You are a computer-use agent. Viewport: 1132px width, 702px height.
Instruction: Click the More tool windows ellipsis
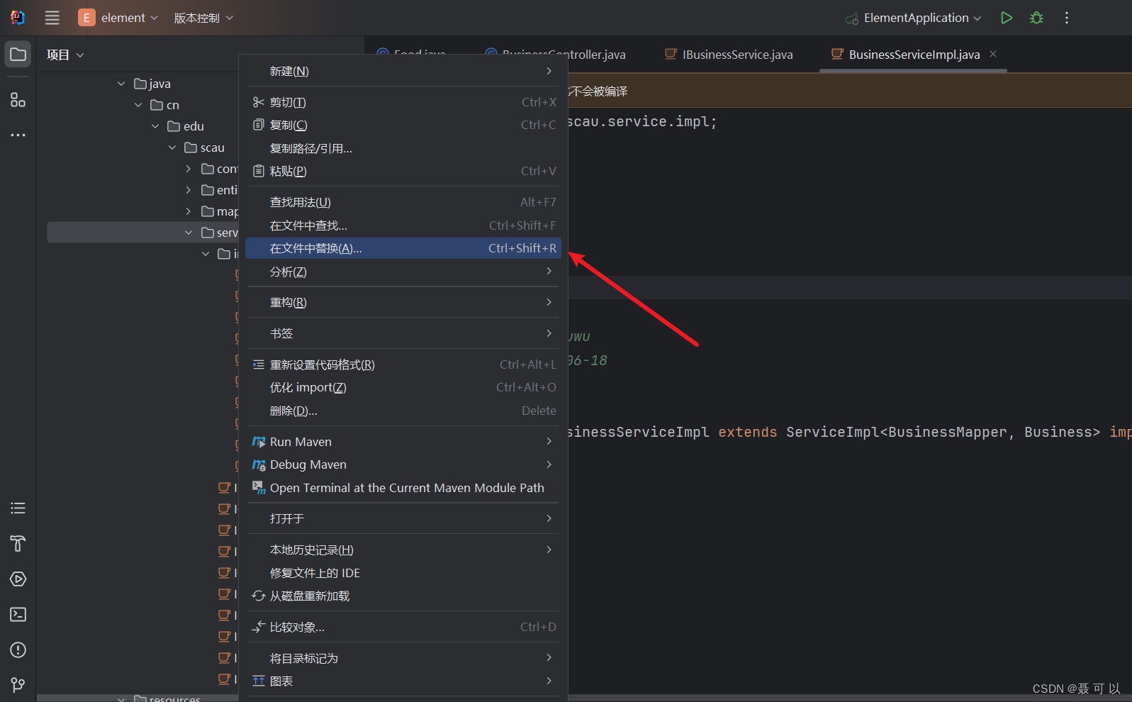tap(18, 135)
